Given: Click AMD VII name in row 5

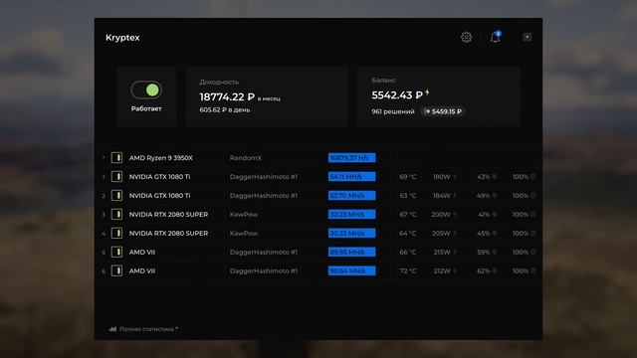Looking at the screenshot, I should coord(142,252).
